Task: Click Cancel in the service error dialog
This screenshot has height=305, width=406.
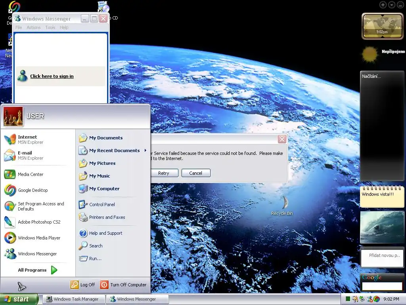Action: tap(196, 173)
